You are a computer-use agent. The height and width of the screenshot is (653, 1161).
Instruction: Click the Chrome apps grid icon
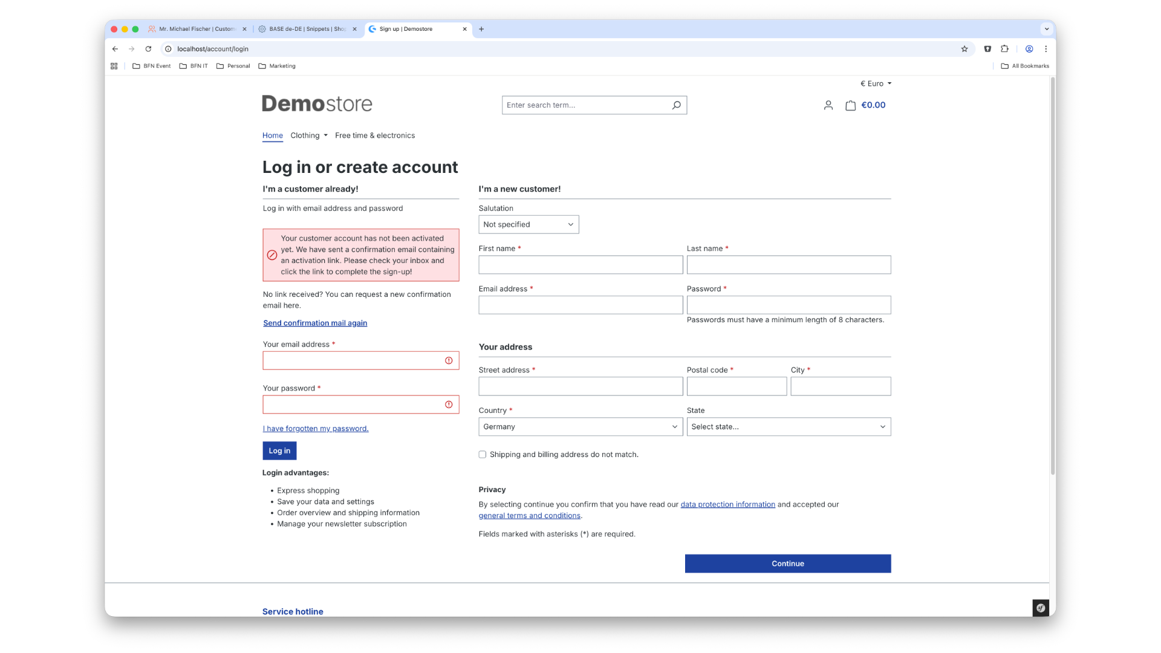(x=114, y=66)
